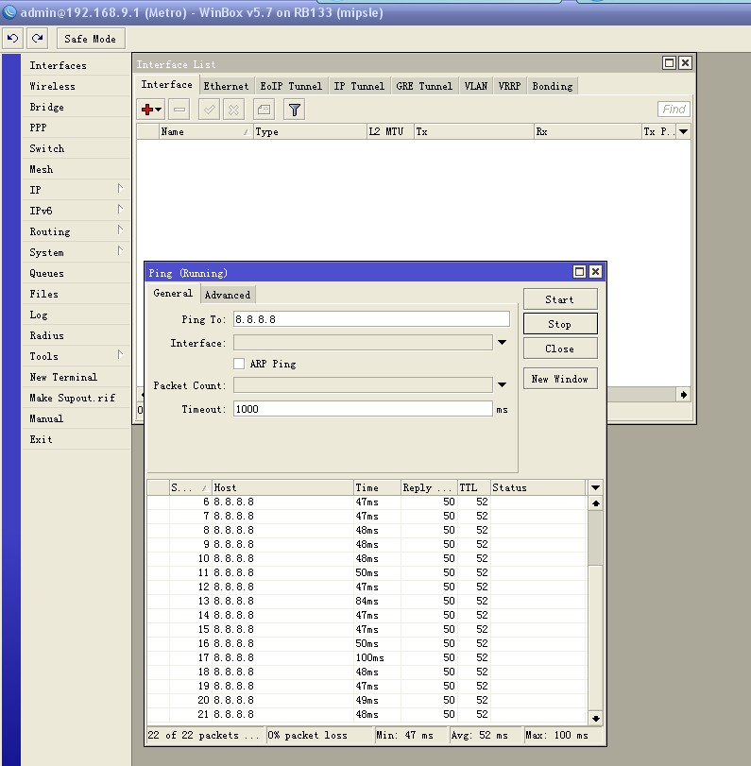Switch to the Ethernet tab
This screenshot has width=751, height=766.
pos(226,86)
